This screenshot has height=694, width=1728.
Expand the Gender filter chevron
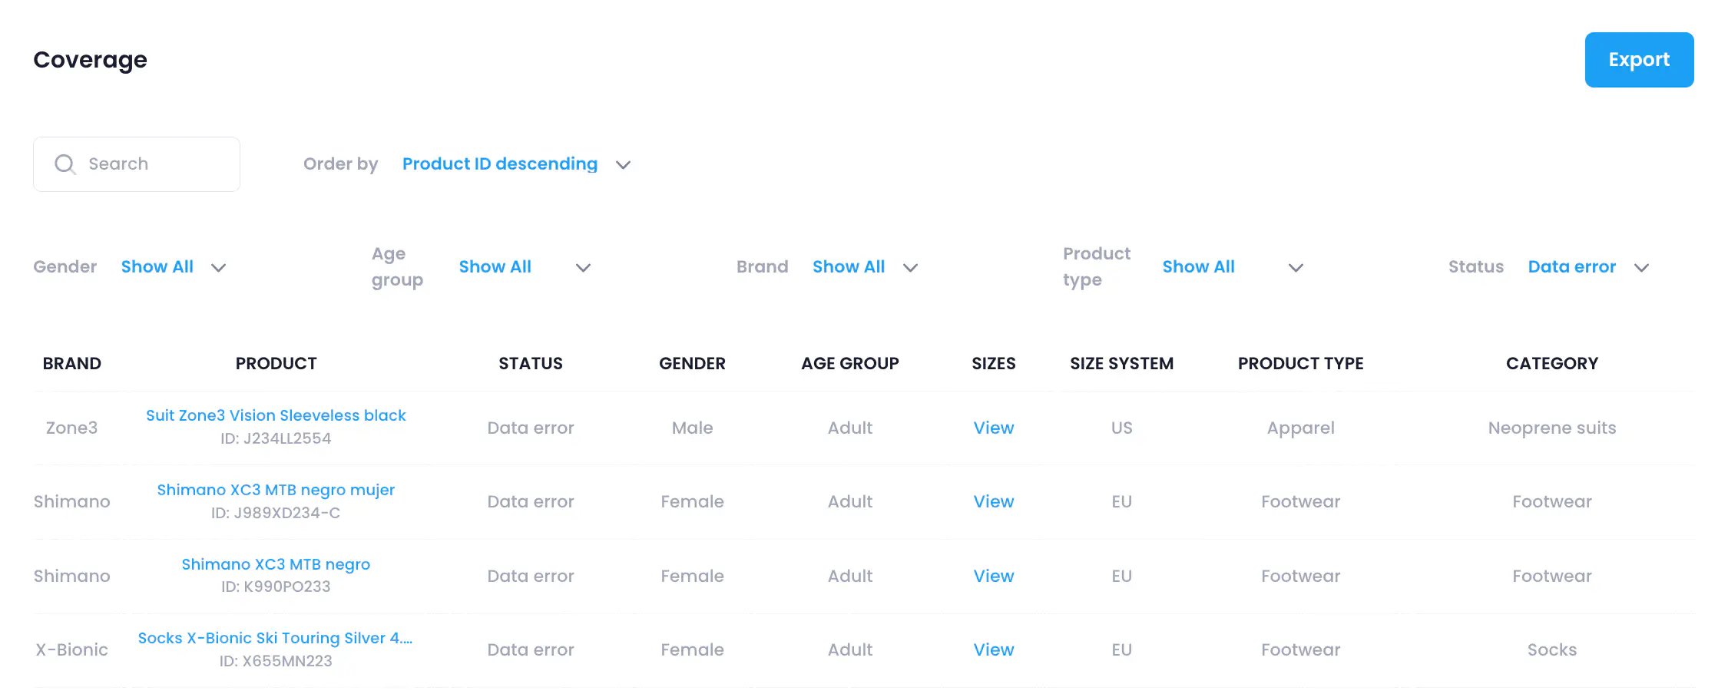click(x=219, y=268)
